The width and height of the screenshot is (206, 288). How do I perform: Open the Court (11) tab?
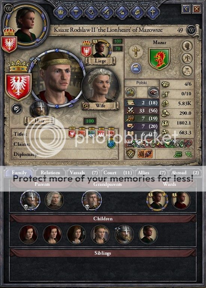point(118,173)
